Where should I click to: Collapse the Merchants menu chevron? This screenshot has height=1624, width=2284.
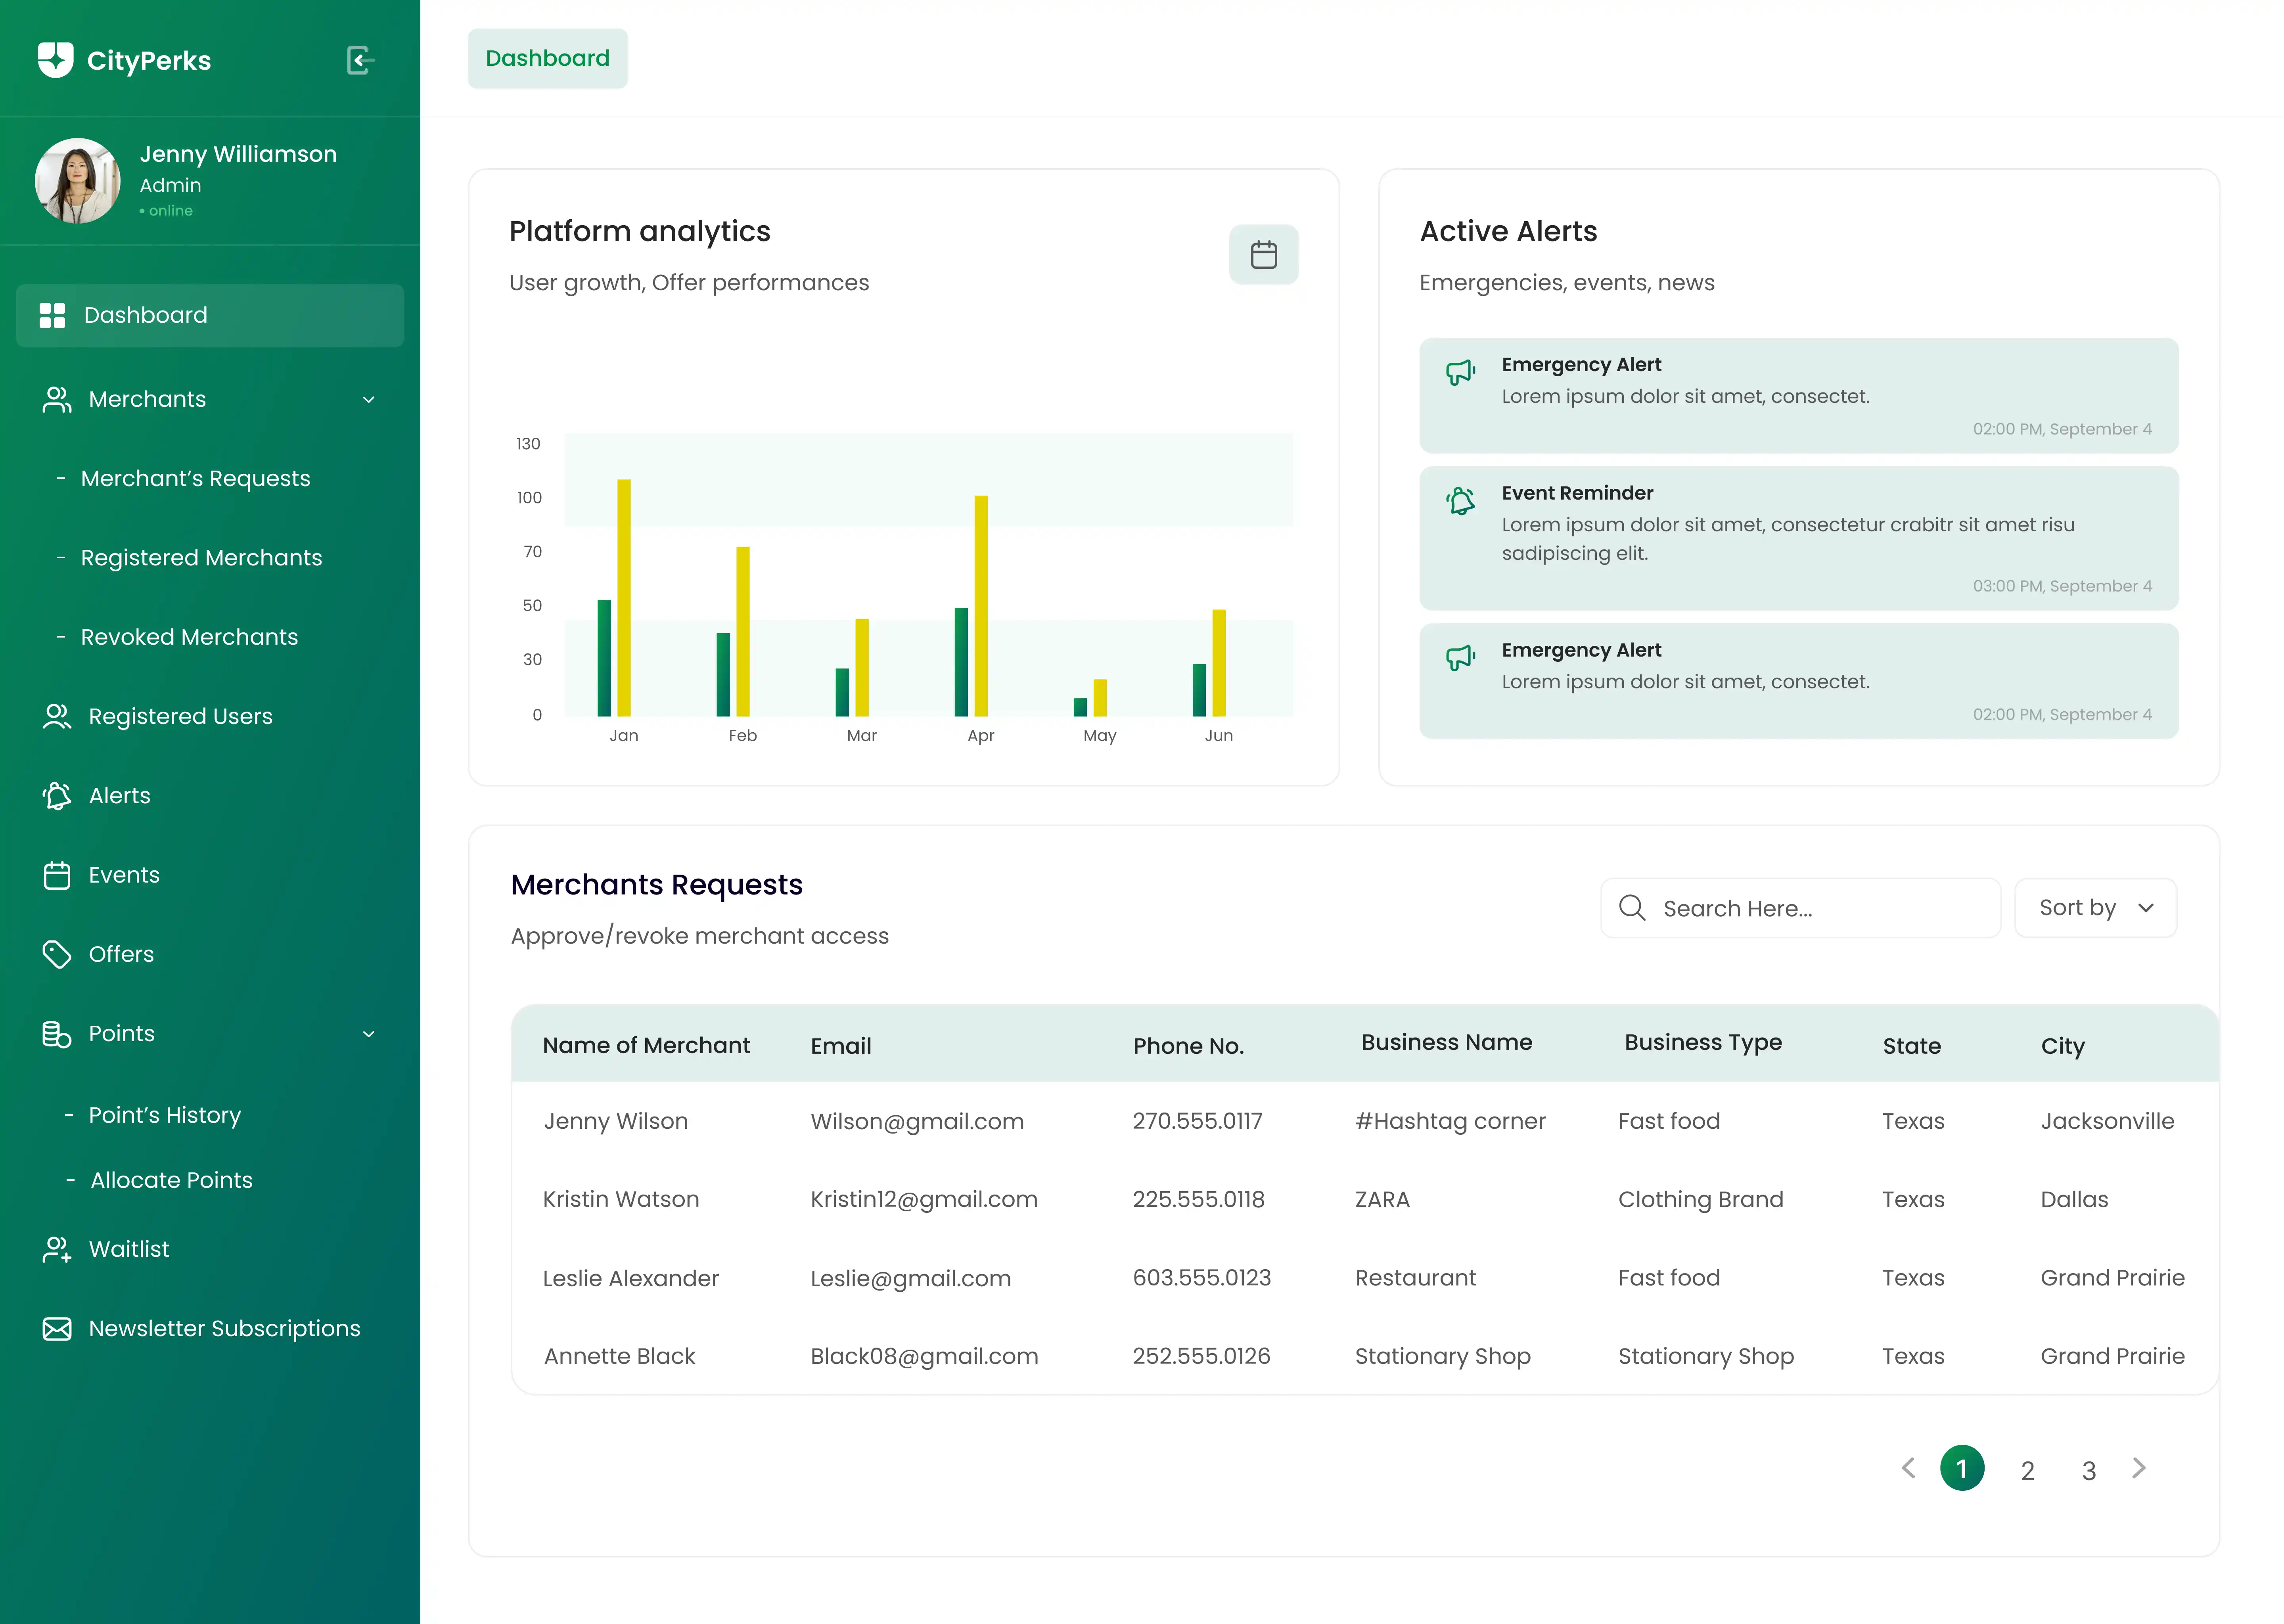click(x=369, y=400)
